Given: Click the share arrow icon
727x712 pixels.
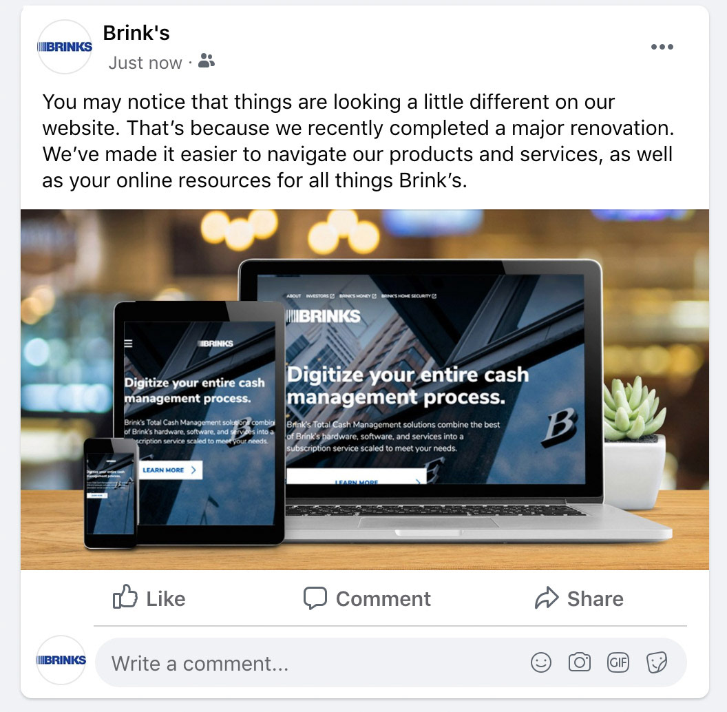Looking at the screenshot, I should tap(546, 598).
